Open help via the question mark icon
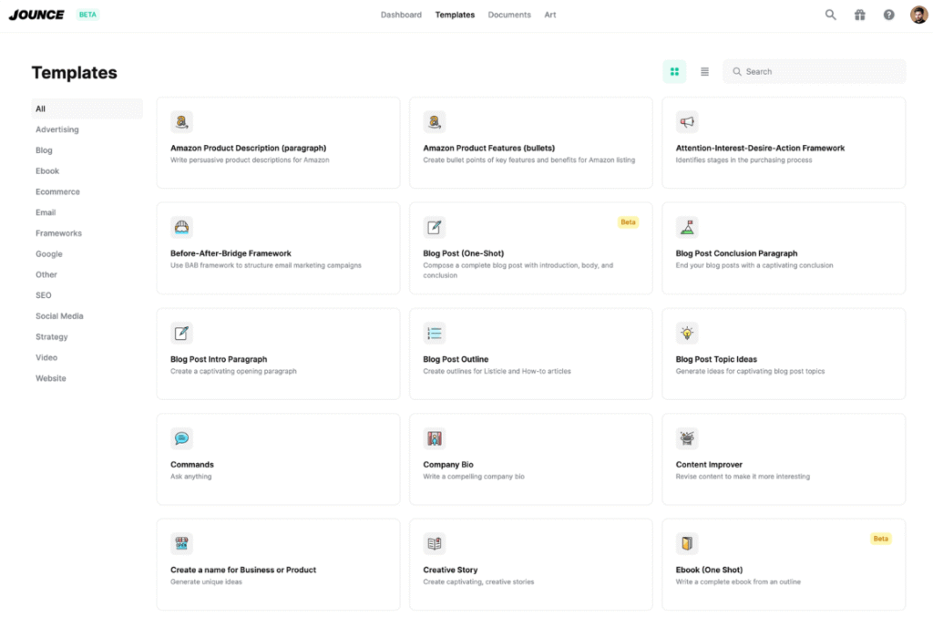Image resolution: width=933 pixels, height=617 pixels. (888, 15)
